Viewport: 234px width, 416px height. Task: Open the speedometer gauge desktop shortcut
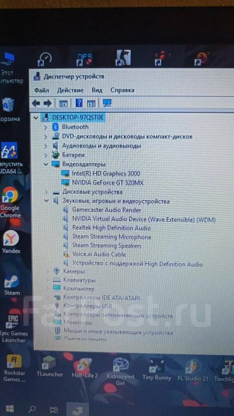coord(45,59)
